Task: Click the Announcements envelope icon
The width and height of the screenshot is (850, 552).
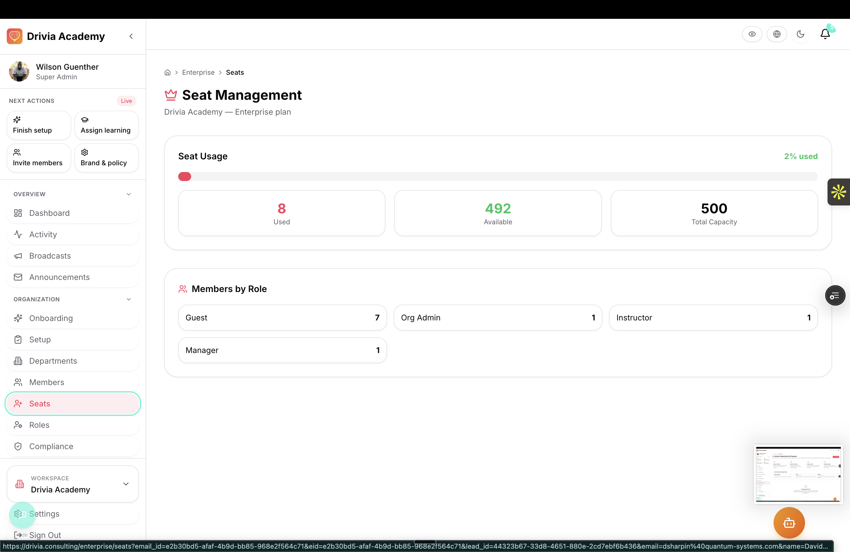Action: 18,277
